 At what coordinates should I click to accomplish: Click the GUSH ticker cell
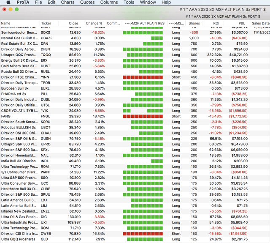pyautogui.click(x=46, y=139)
